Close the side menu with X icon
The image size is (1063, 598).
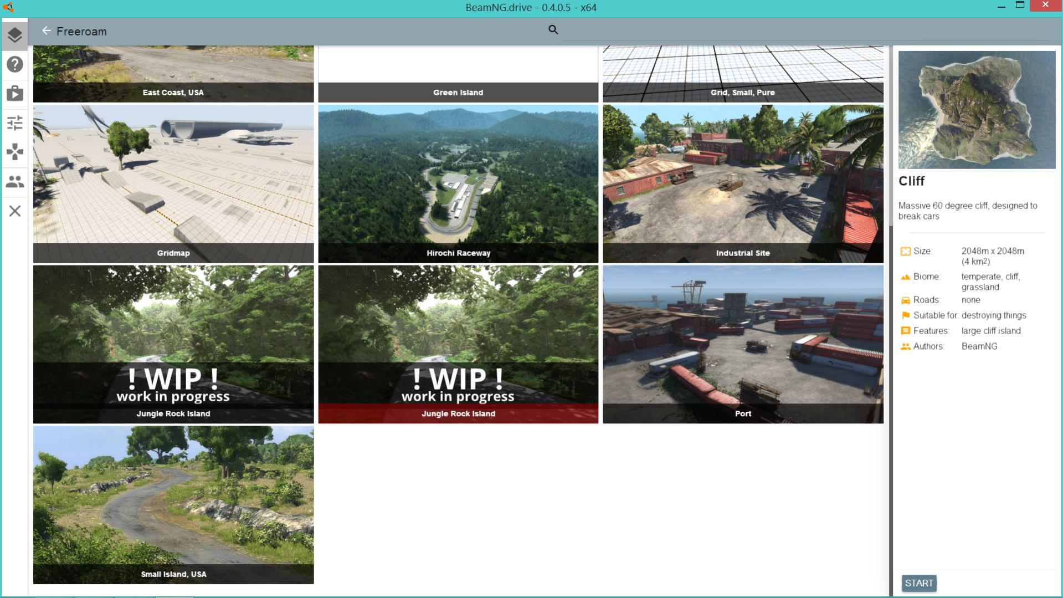point(15,211)
